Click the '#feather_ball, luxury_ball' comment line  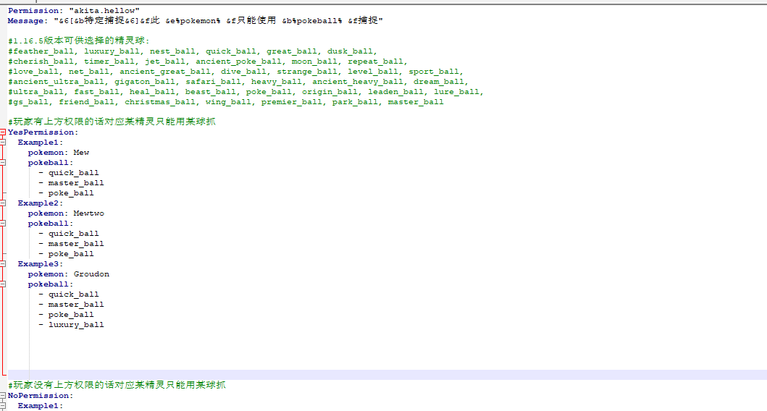[x=193, y=51]
